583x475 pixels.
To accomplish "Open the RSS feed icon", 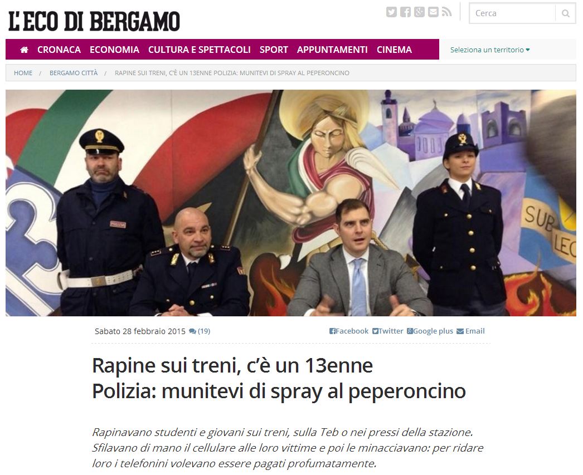I will [446, 12].
